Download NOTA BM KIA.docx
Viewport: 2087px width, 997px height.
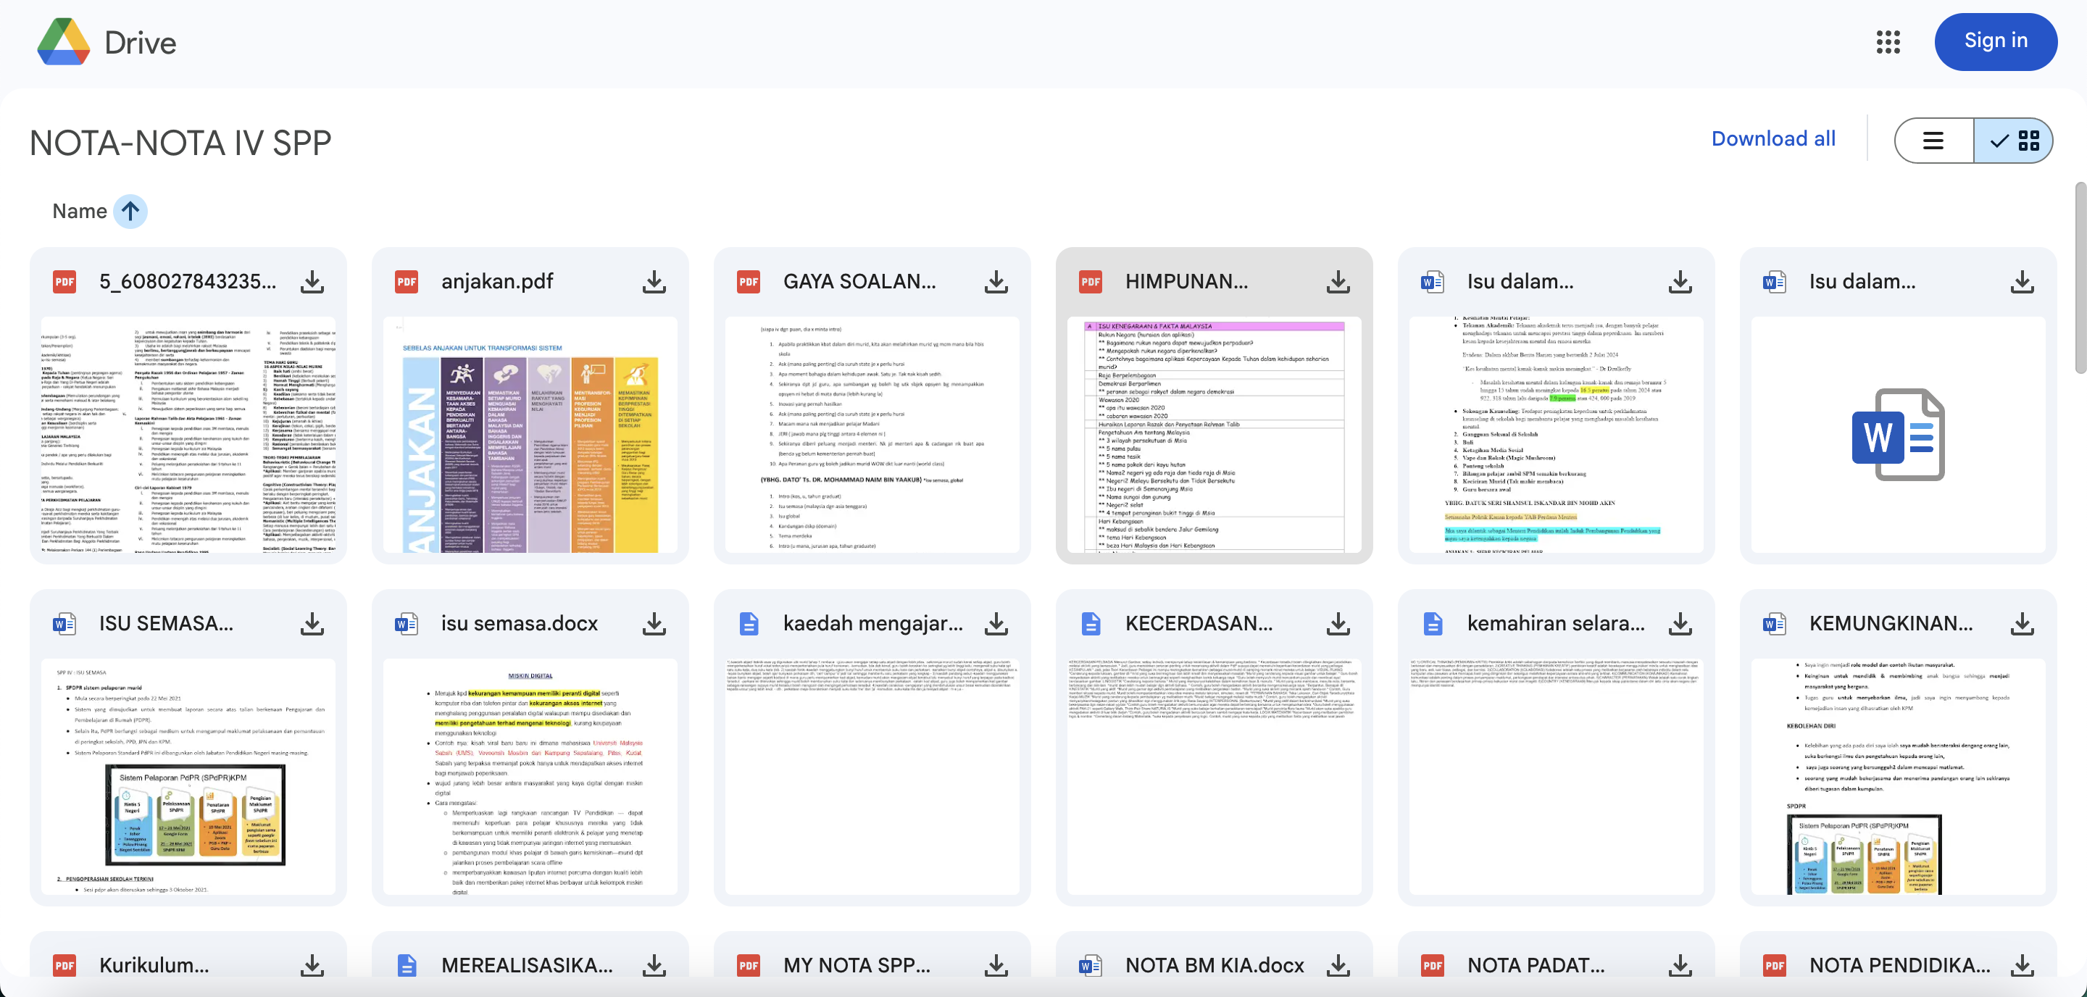point(1338,965)
